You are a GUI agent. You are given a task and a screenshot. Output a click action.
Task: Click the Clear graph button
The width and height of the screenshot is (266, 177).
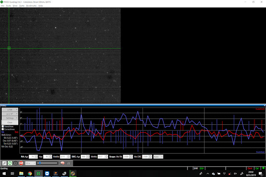[10, 122]
